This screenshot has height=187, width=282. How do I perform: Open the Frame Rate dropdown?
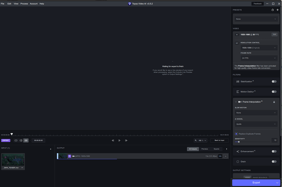tap(259, 58)
